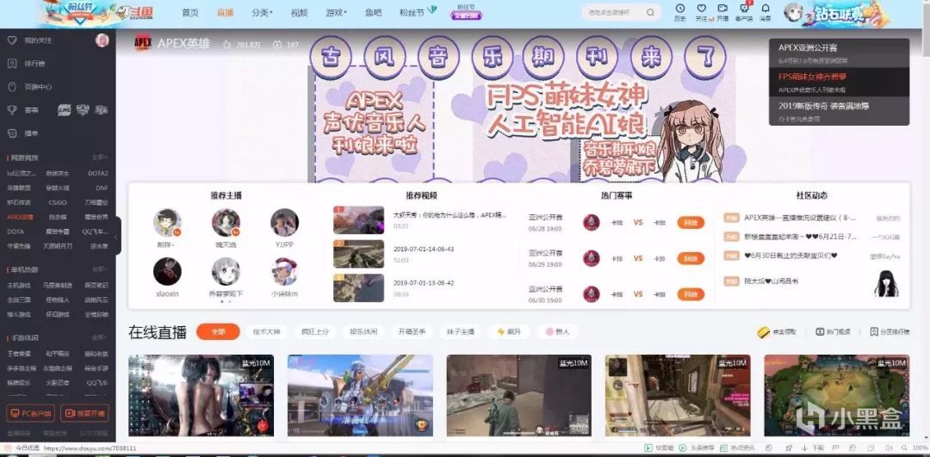
Task: Go to the 首页 navigation tab
Action: tap(189, 13)
